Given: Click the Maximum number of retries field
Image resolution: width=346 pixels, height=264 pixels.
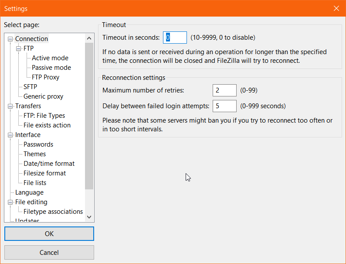Looking at the screenshot, I should 224,90.
